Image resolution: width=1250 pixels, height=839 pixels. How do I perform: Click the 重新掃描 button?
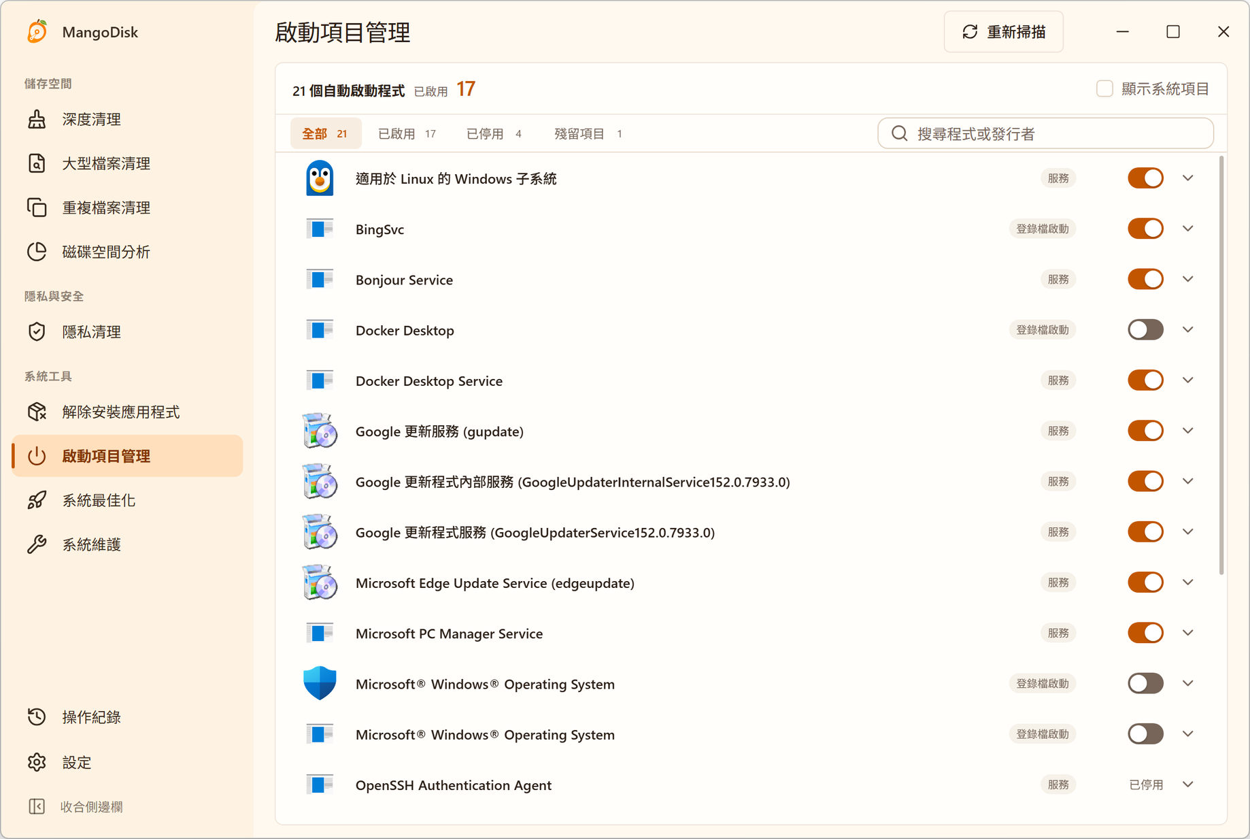point(1004,32)
